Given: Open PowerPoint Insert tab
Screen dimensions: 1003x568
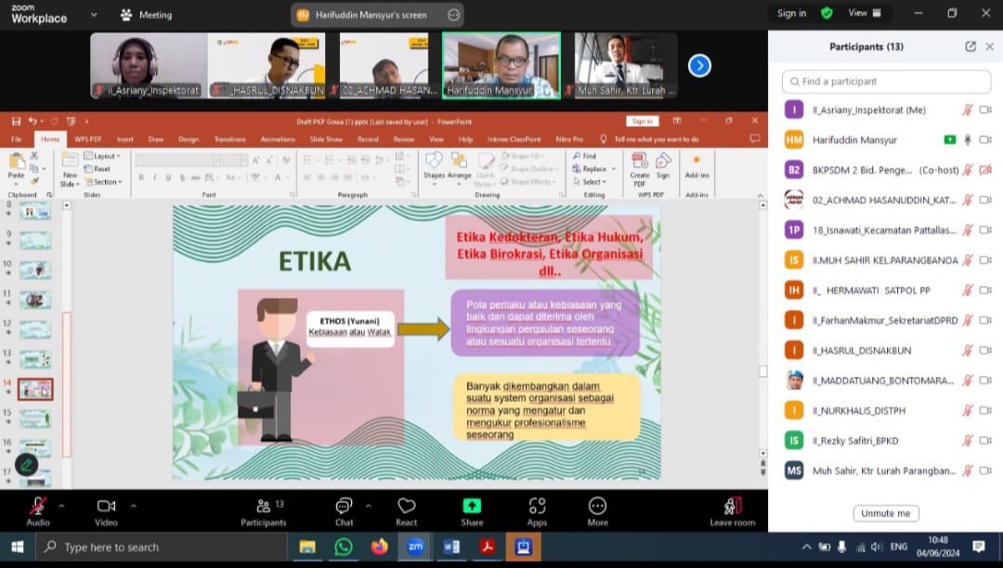Looking at the screenshot, I should pos(124,138).
